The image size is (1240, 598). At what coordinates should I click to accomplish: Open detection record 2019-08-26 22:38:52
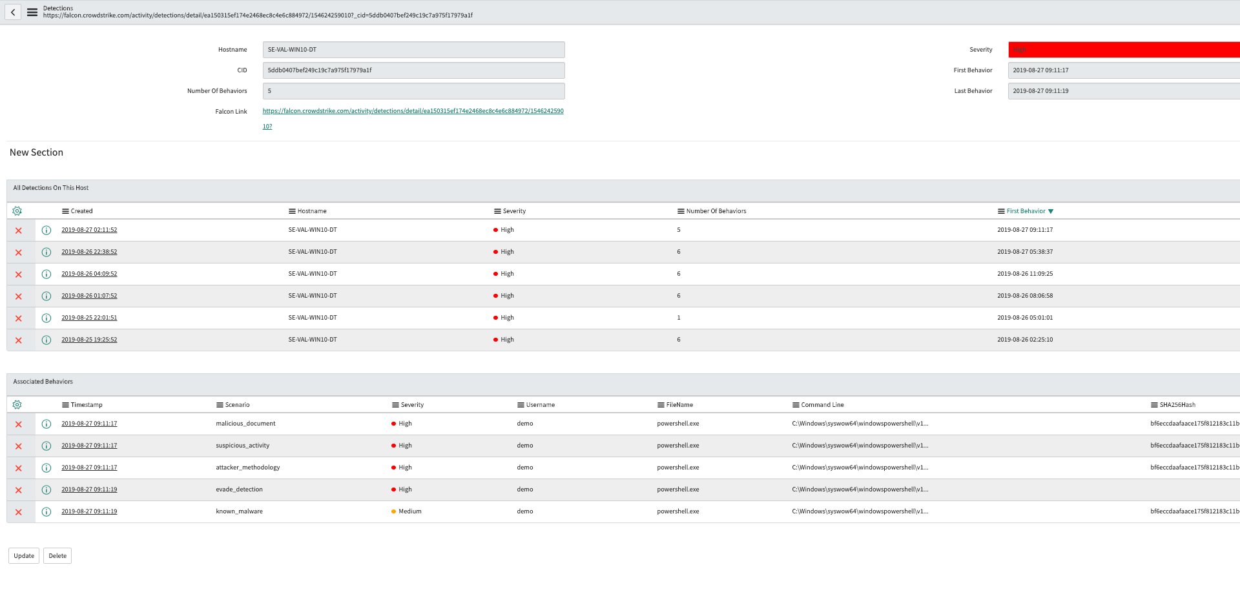(89, 252)
